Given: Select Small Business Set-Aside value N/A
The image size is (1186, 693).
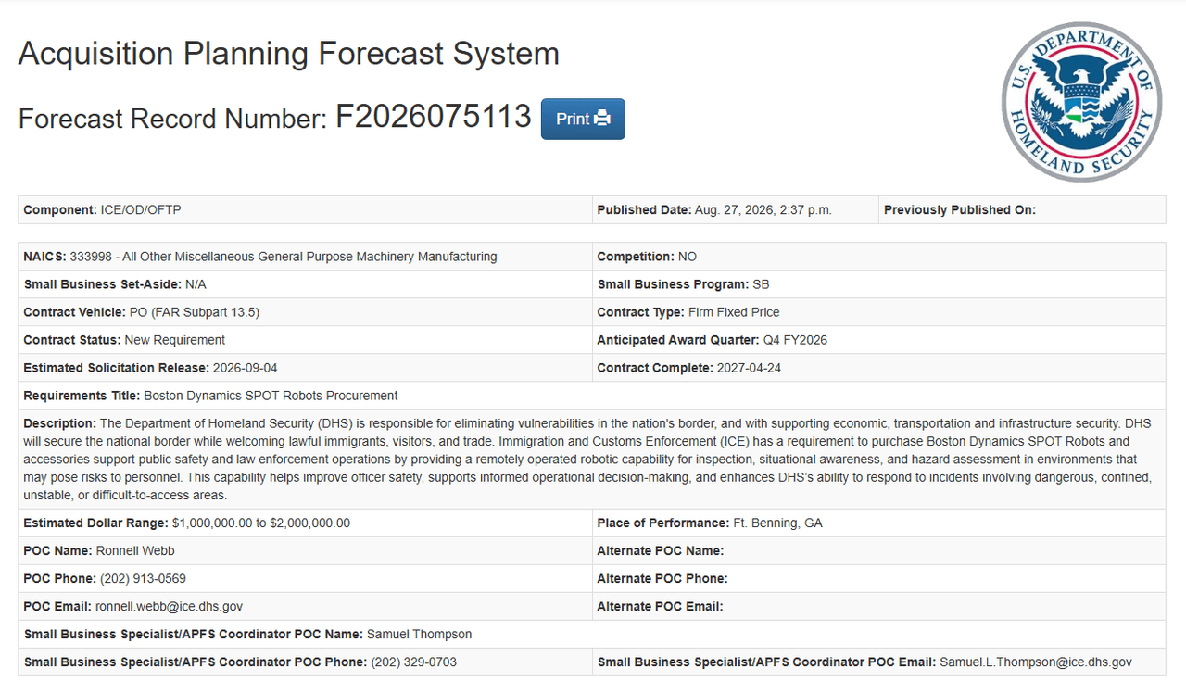Looking at the screenshot, I should click(196, 284).
